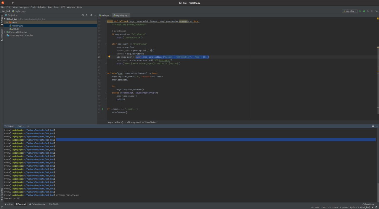Open the Event Log
The image size is (379, 209).
point(368,204)
